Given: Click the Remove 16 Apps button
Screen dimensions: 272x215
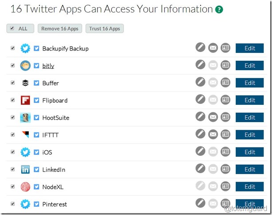Looking at the screenshot, I should point(60,28).
